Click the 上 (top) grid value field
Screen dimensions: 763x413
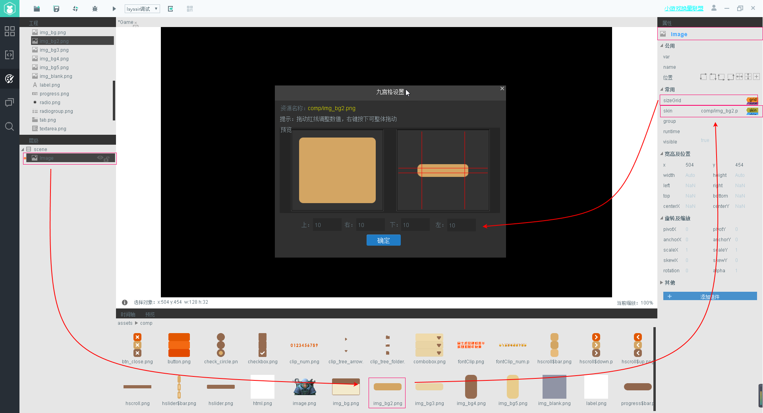click(x=327, y=225)
